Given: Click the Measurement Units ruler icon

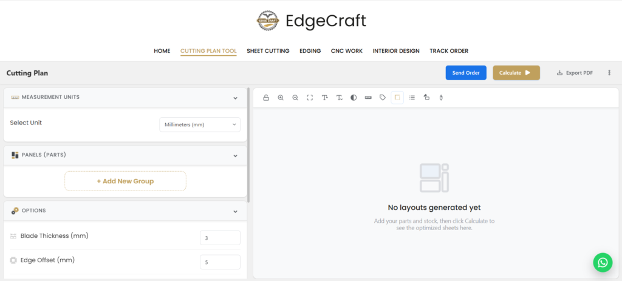Looking at the screenshot, I should click(x=15, y=97).
